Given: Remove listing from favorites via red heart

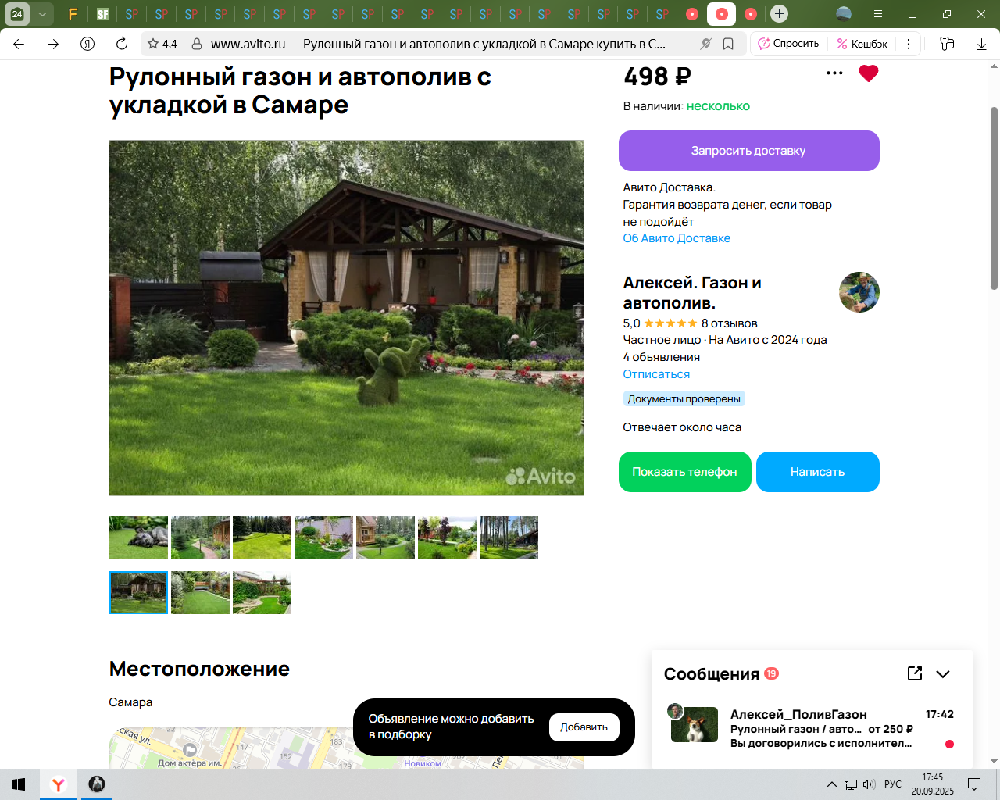Looking at the screenshot, I should tap(869, 73).
